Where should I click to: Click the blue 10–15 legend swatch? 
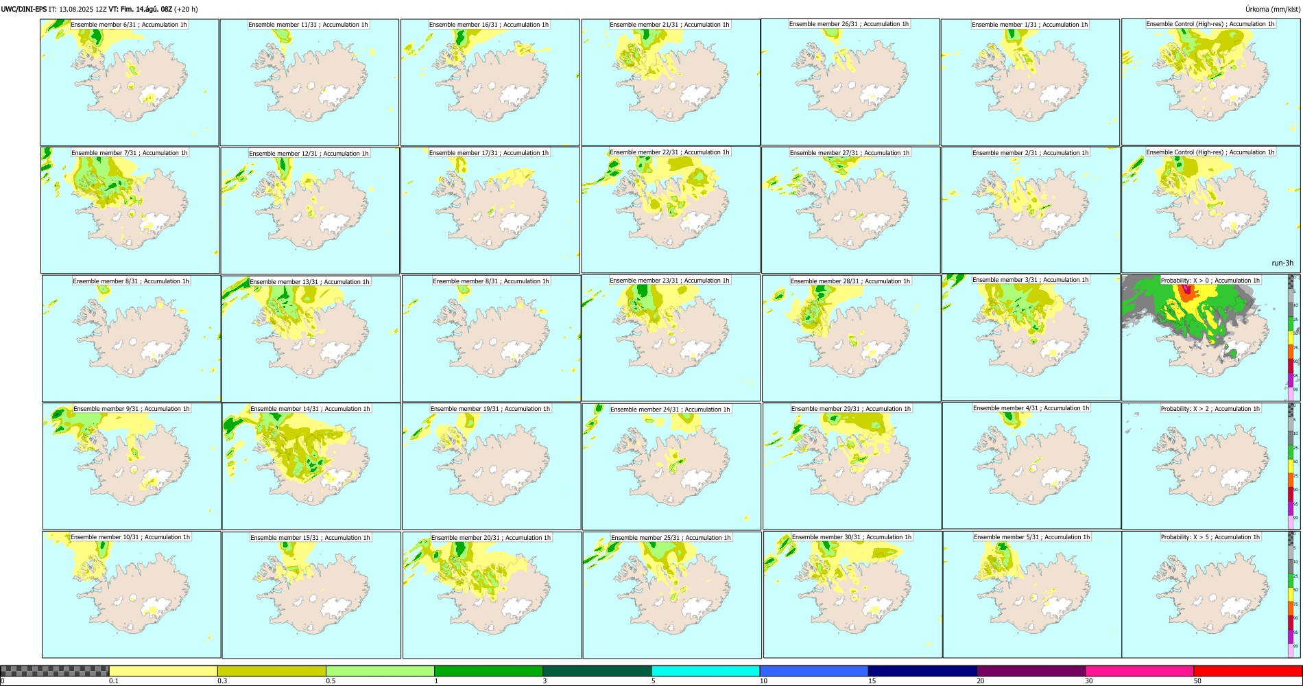point(814,671)
